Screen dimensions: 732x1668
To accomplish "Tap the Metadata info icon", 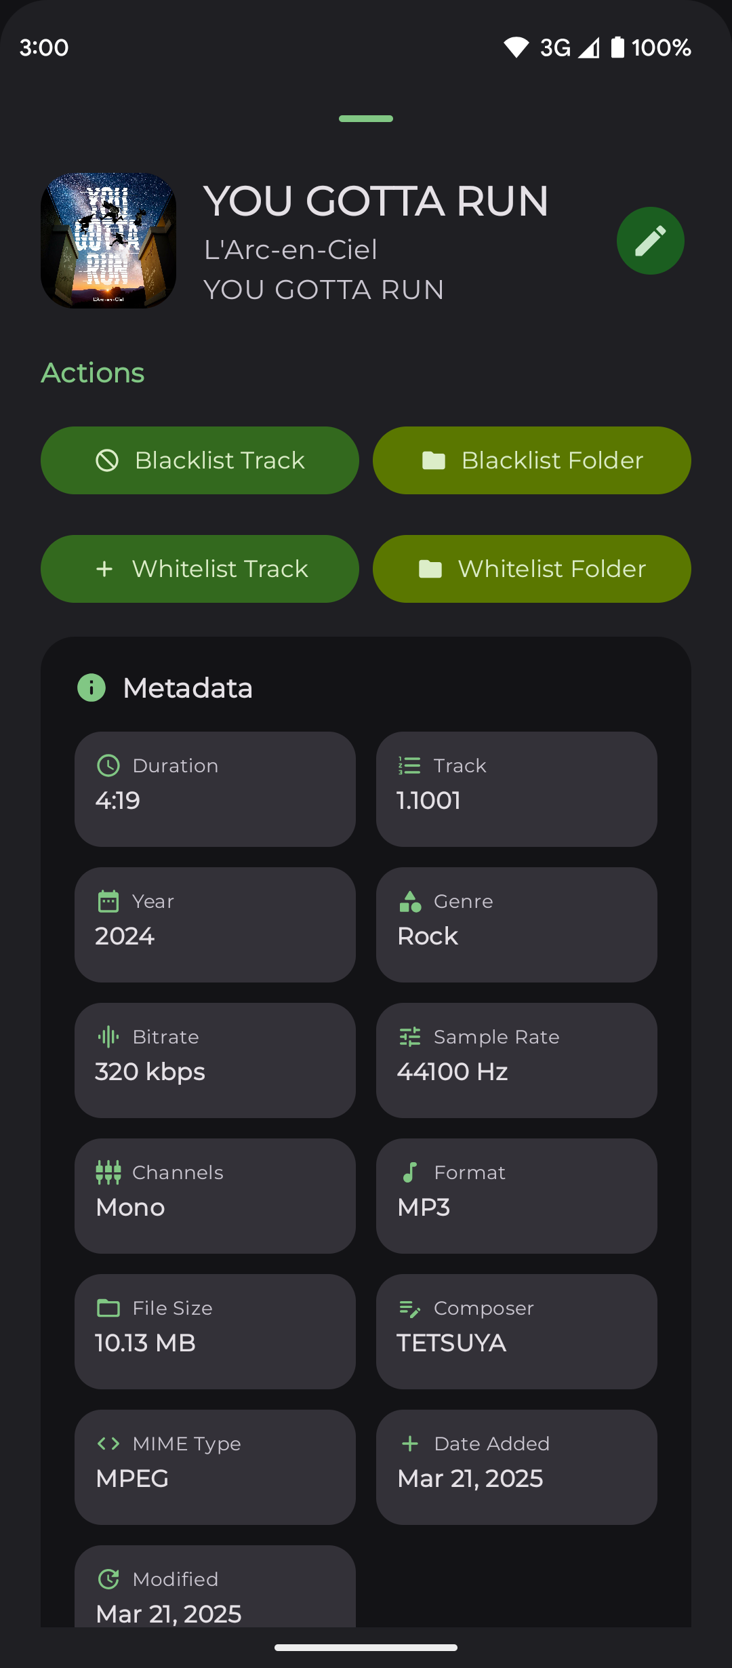I will click(x=91, y=688).
